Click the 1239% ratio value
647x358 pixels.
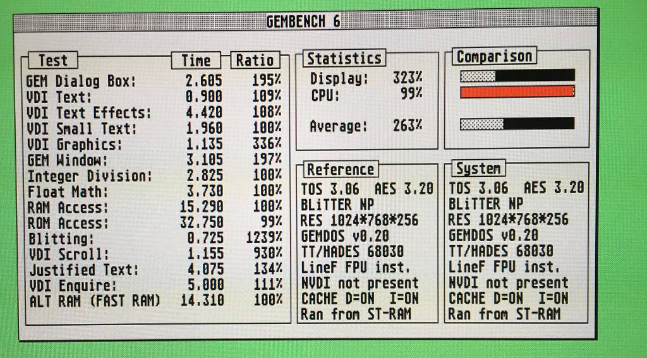(264, 237)
